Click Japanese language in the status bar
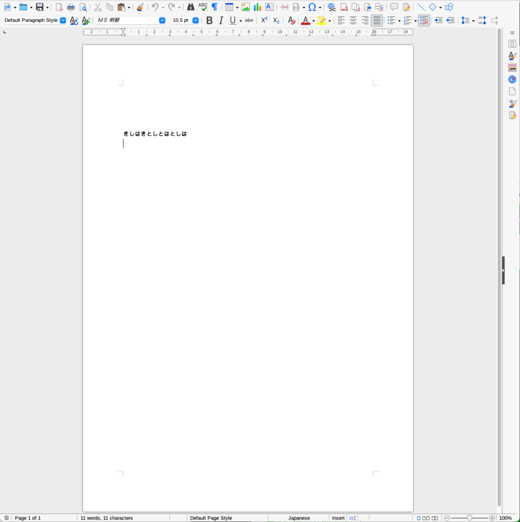Viewport: 520px width, 522px height. pos(299,518)
